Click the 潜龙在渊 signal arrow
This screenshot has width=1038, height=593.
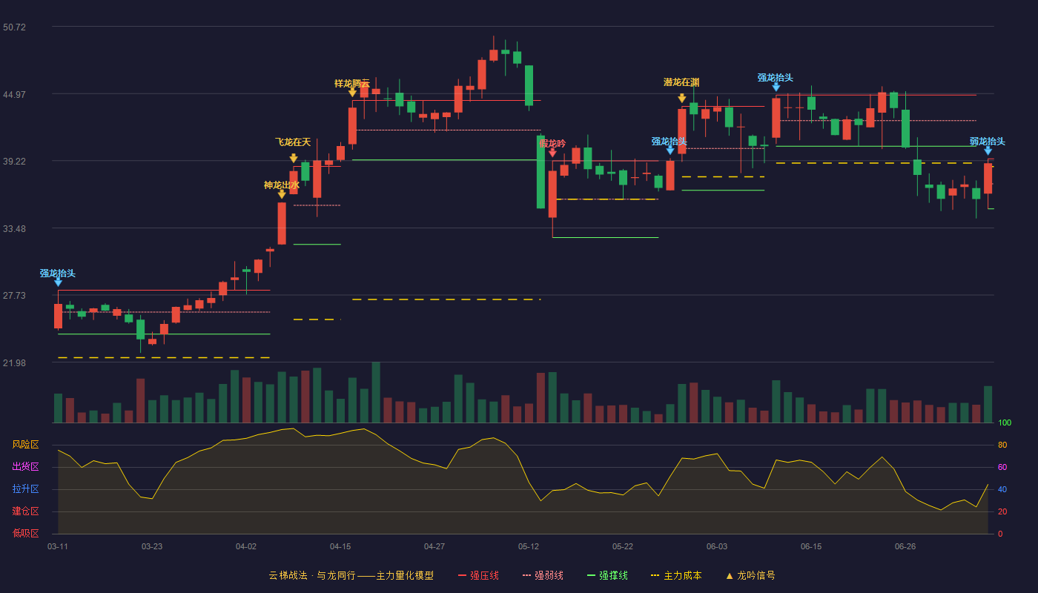(682, 98)
